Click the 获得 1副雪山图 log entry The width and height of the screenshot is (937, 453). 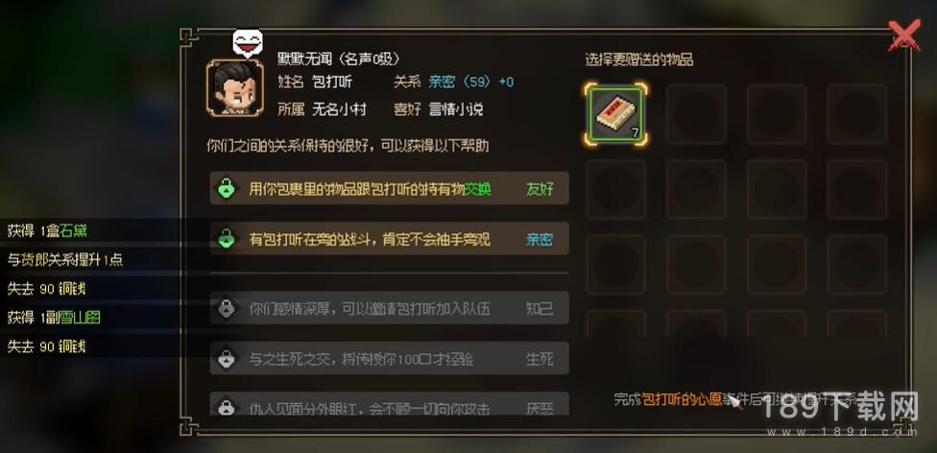[x=54, y=318]
